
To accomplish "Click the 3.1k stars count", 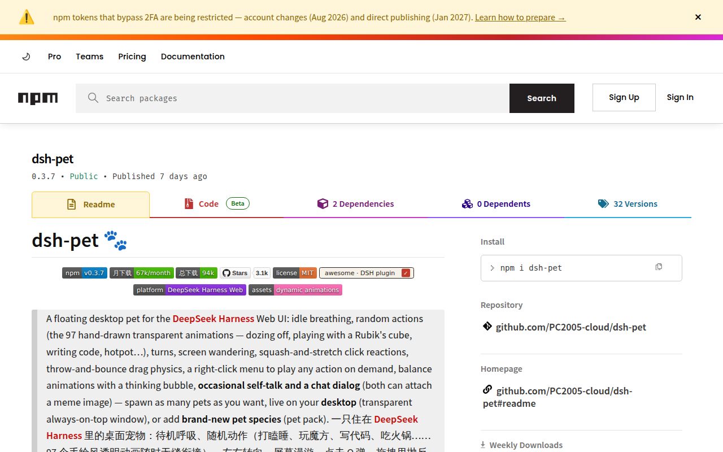I will pyautogui.click(x=262, y=273).
